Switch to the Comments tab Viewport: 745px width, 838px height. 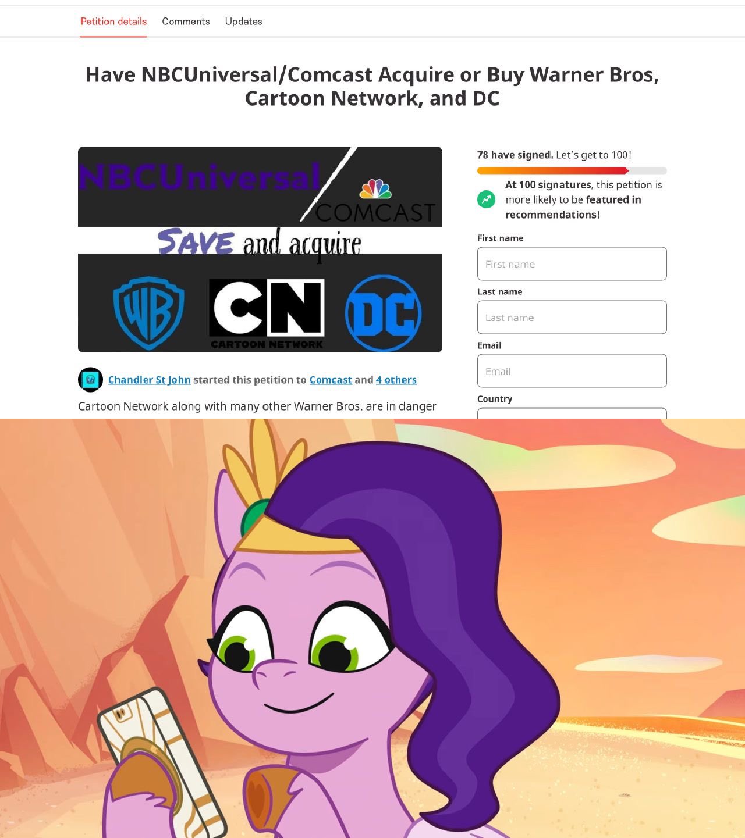point(186,22)
